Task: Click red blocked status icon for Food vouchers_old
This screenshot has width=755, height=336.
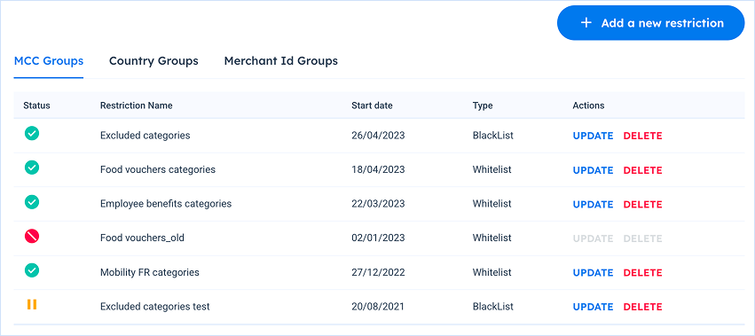Action: (x=32, y=236)
